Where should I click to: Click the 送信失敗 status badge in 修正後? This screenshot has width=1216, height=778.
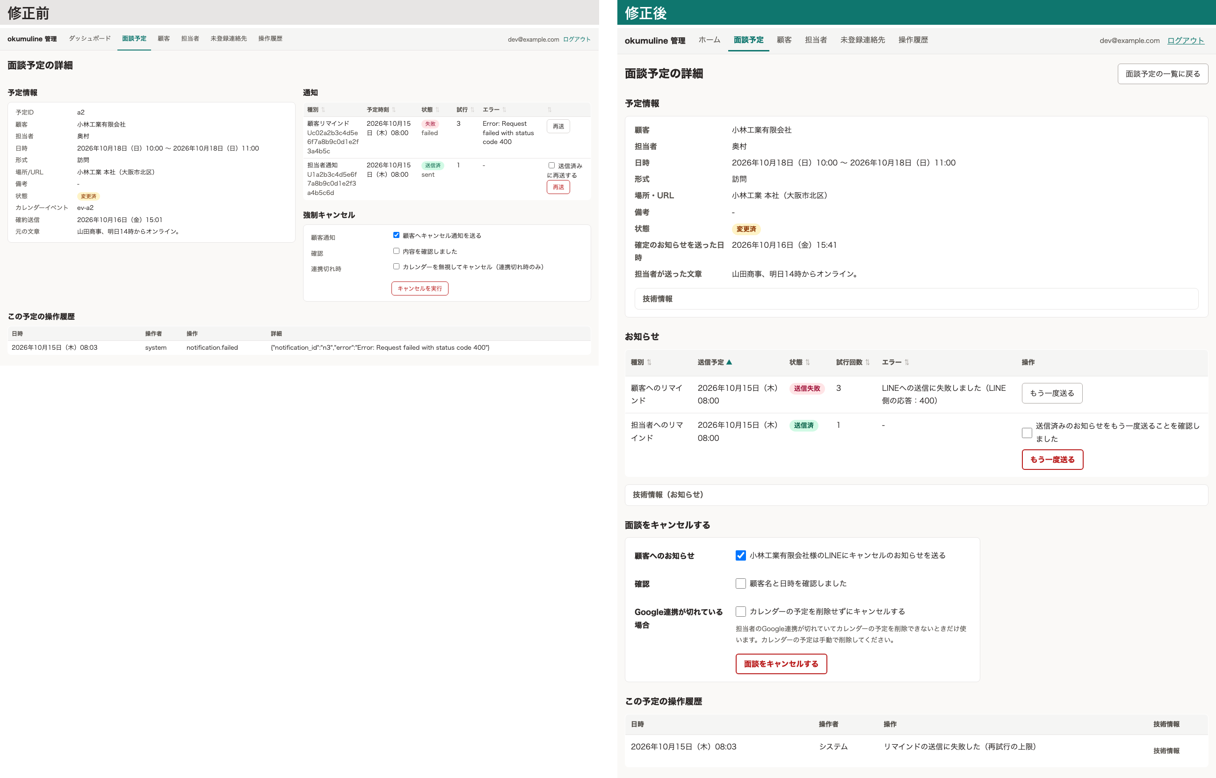807,389
